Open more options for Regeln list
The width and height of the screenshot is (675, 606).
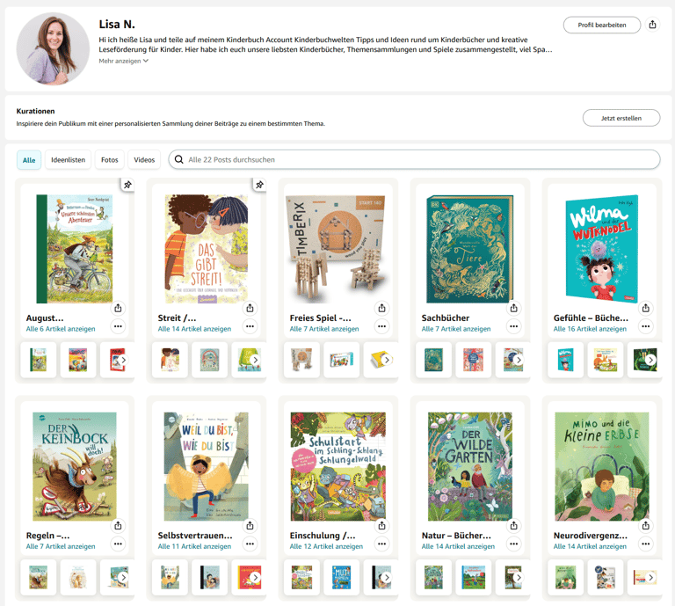click(x=118, y=544)
